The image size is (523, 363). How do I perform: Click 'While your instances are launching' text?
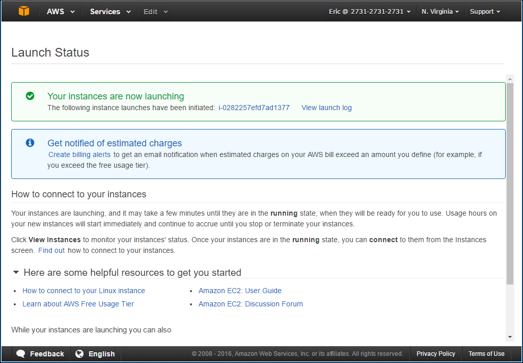(x=91, y=330)
